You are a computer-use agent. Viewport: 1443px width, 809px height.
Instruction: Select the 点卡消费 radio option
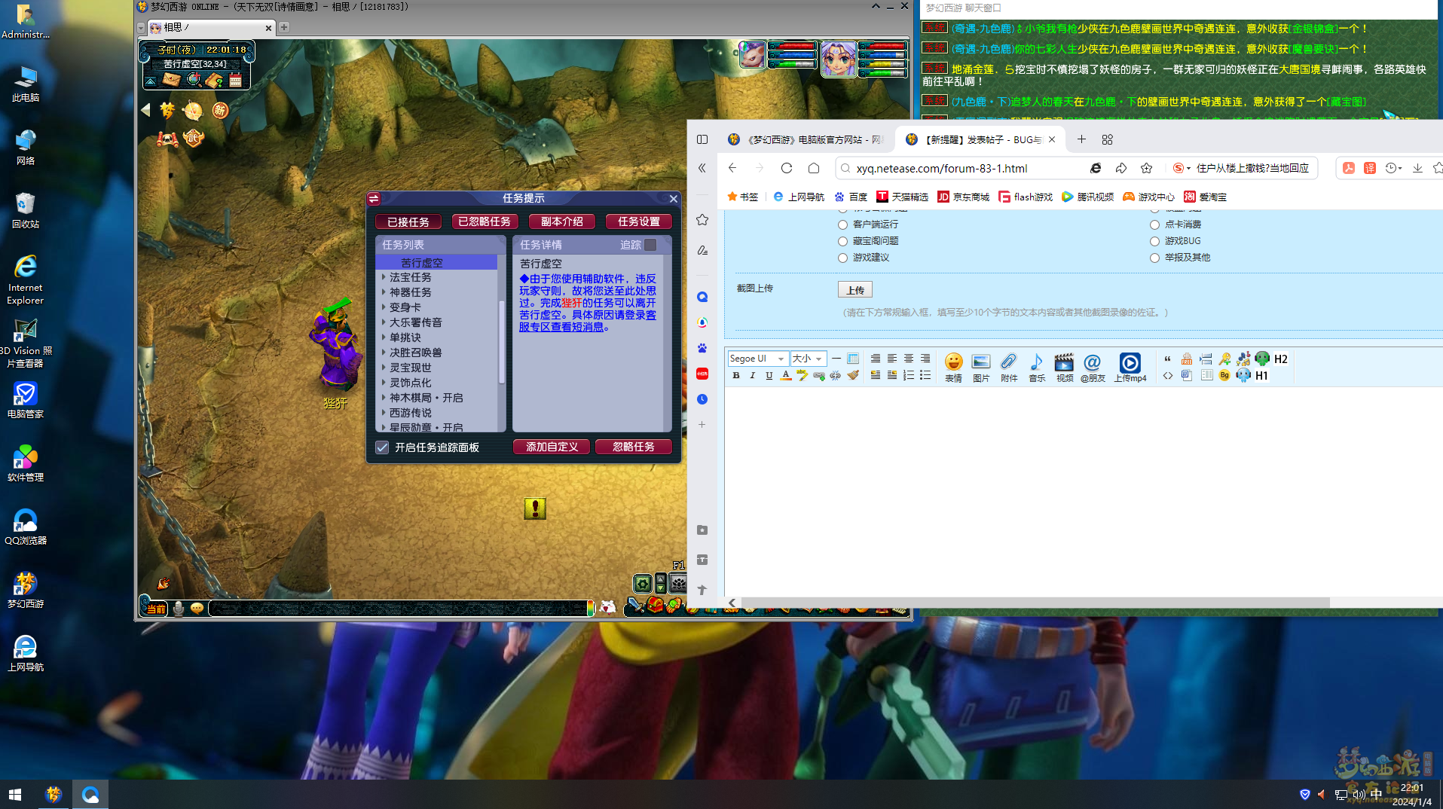pos(1154,224)
